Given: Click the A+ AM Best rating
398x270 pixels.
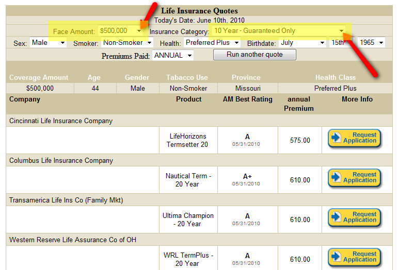Looking at the screenshot, I should click(x=247, y=176).
